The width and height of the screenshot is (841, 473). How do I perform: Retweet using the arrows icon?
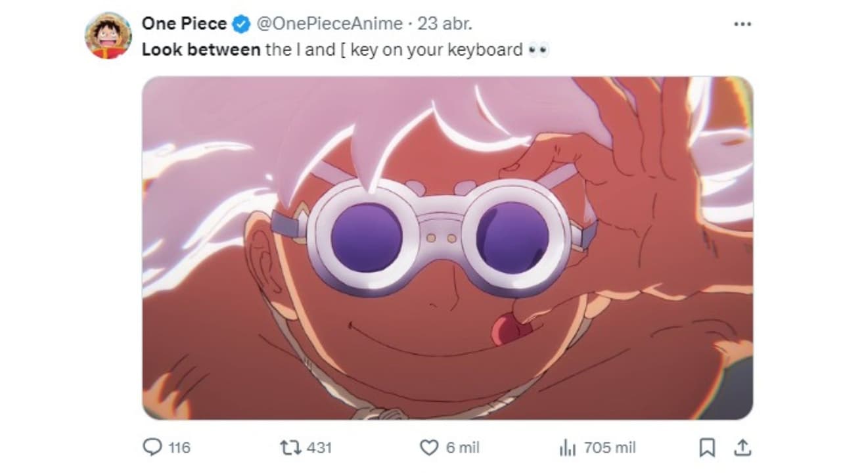290,447
